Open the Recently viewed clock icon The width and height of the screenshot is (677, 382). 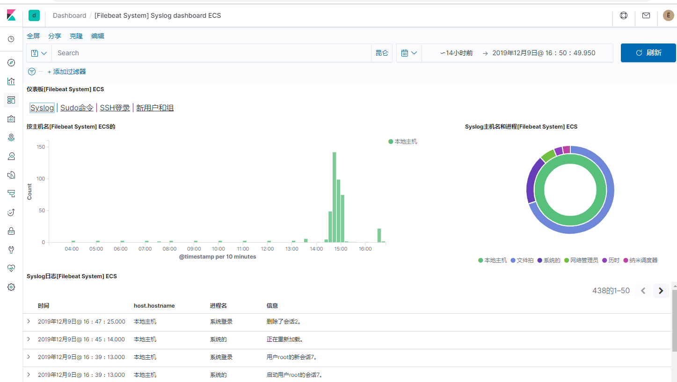click(x=11, y=39)
